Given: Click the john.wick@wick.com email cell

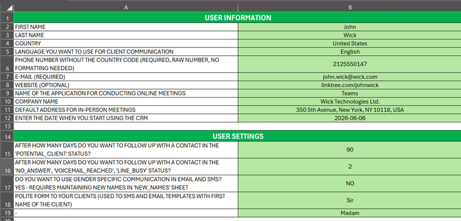Looking at the screenshot, I should [350, 77].
